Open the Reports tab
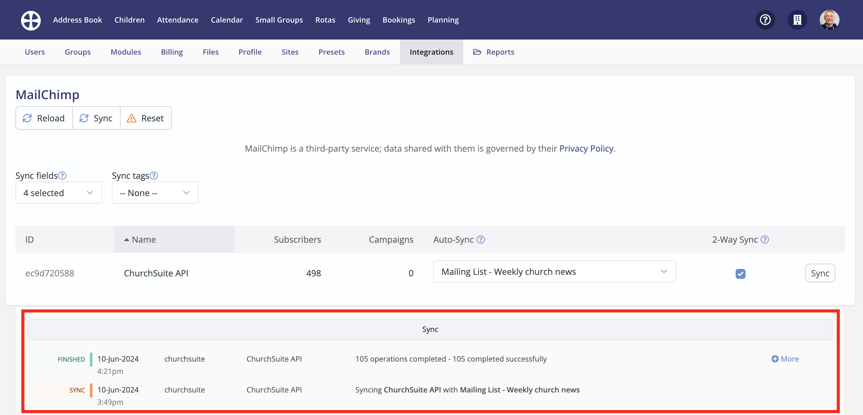Viewport: 863px width, 415px height. coord(494,52)
